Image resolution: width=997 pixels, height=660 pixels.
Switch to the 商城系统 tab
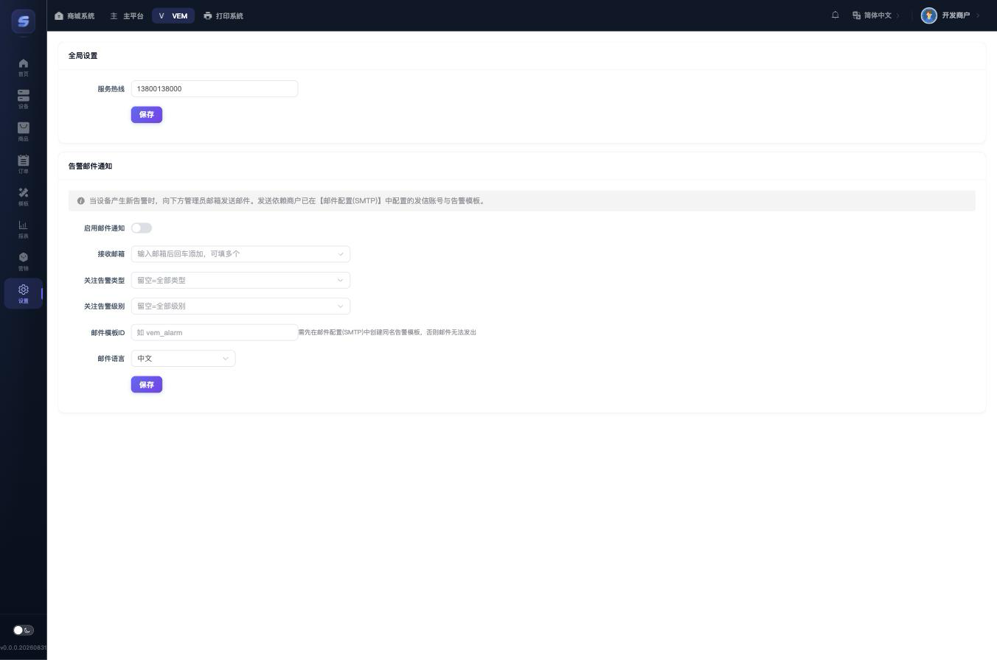74,15
